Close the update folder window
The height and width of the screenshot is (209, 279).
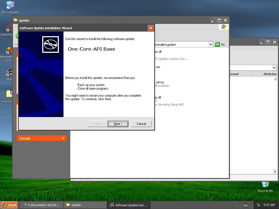225,20
